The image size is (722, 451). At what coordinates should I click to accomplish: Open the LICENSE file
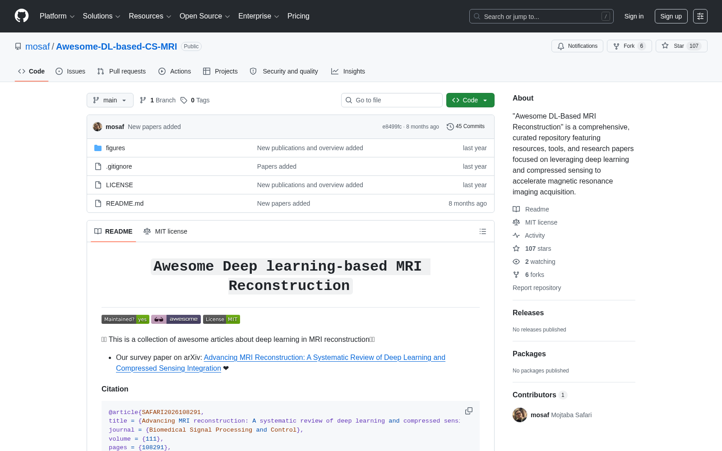coord(120,185)
